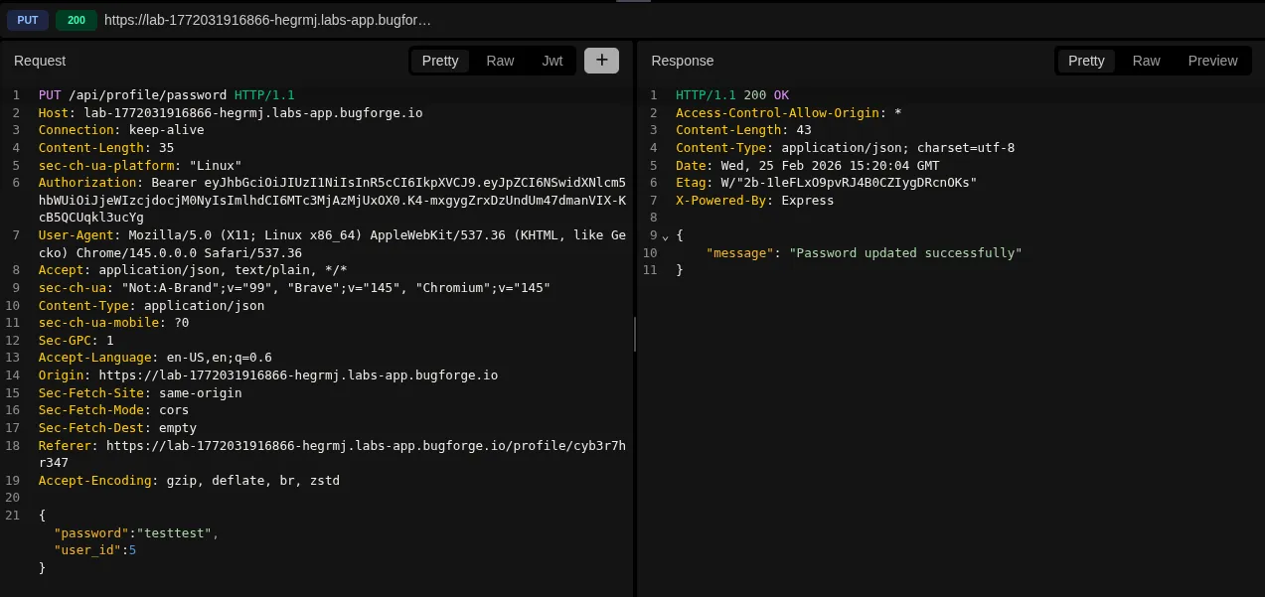Image resolution: width=1265 pixels, height=597 pixels.
Task: Click the User-Agent header name
Action: tap(77, 235)
